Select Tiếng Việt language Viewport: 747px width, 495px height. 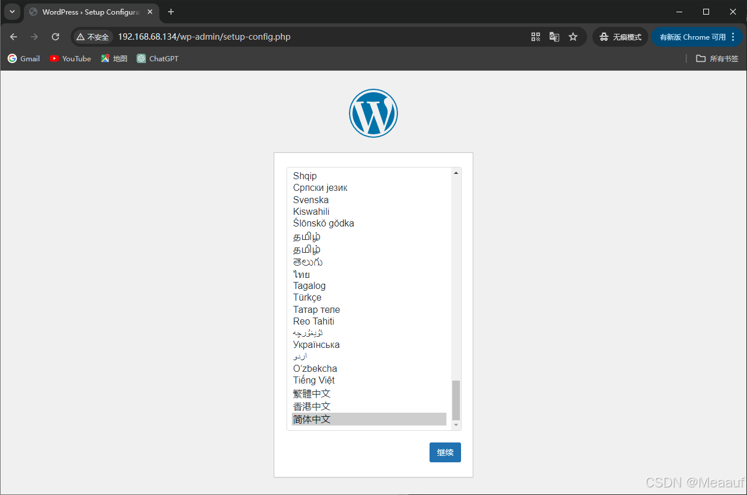tap(369, 380)
